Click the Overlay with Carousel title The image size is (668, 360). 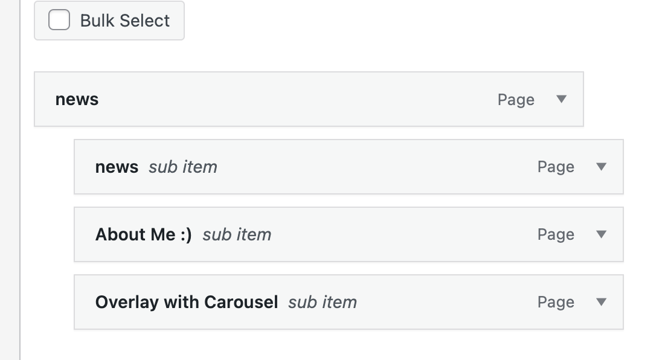coord(186,302)
